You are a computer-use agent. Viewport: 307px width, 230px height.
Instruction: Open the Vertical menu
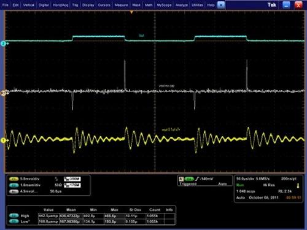tap(29, 5)
